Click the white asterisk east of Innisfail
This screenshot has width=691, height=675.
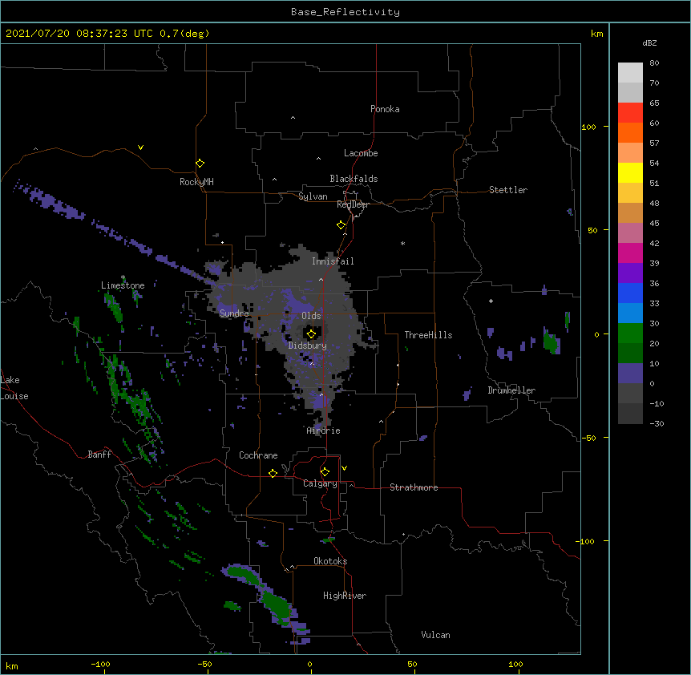click(402, 243)
